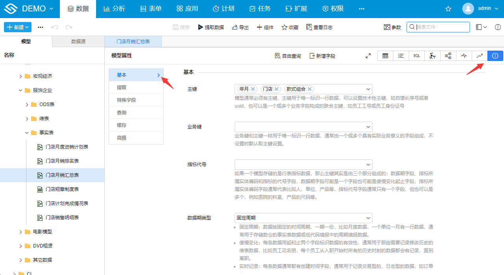Collapse the 事实表 folder
The height and width of the screenshot is (275, 504).
27,133
